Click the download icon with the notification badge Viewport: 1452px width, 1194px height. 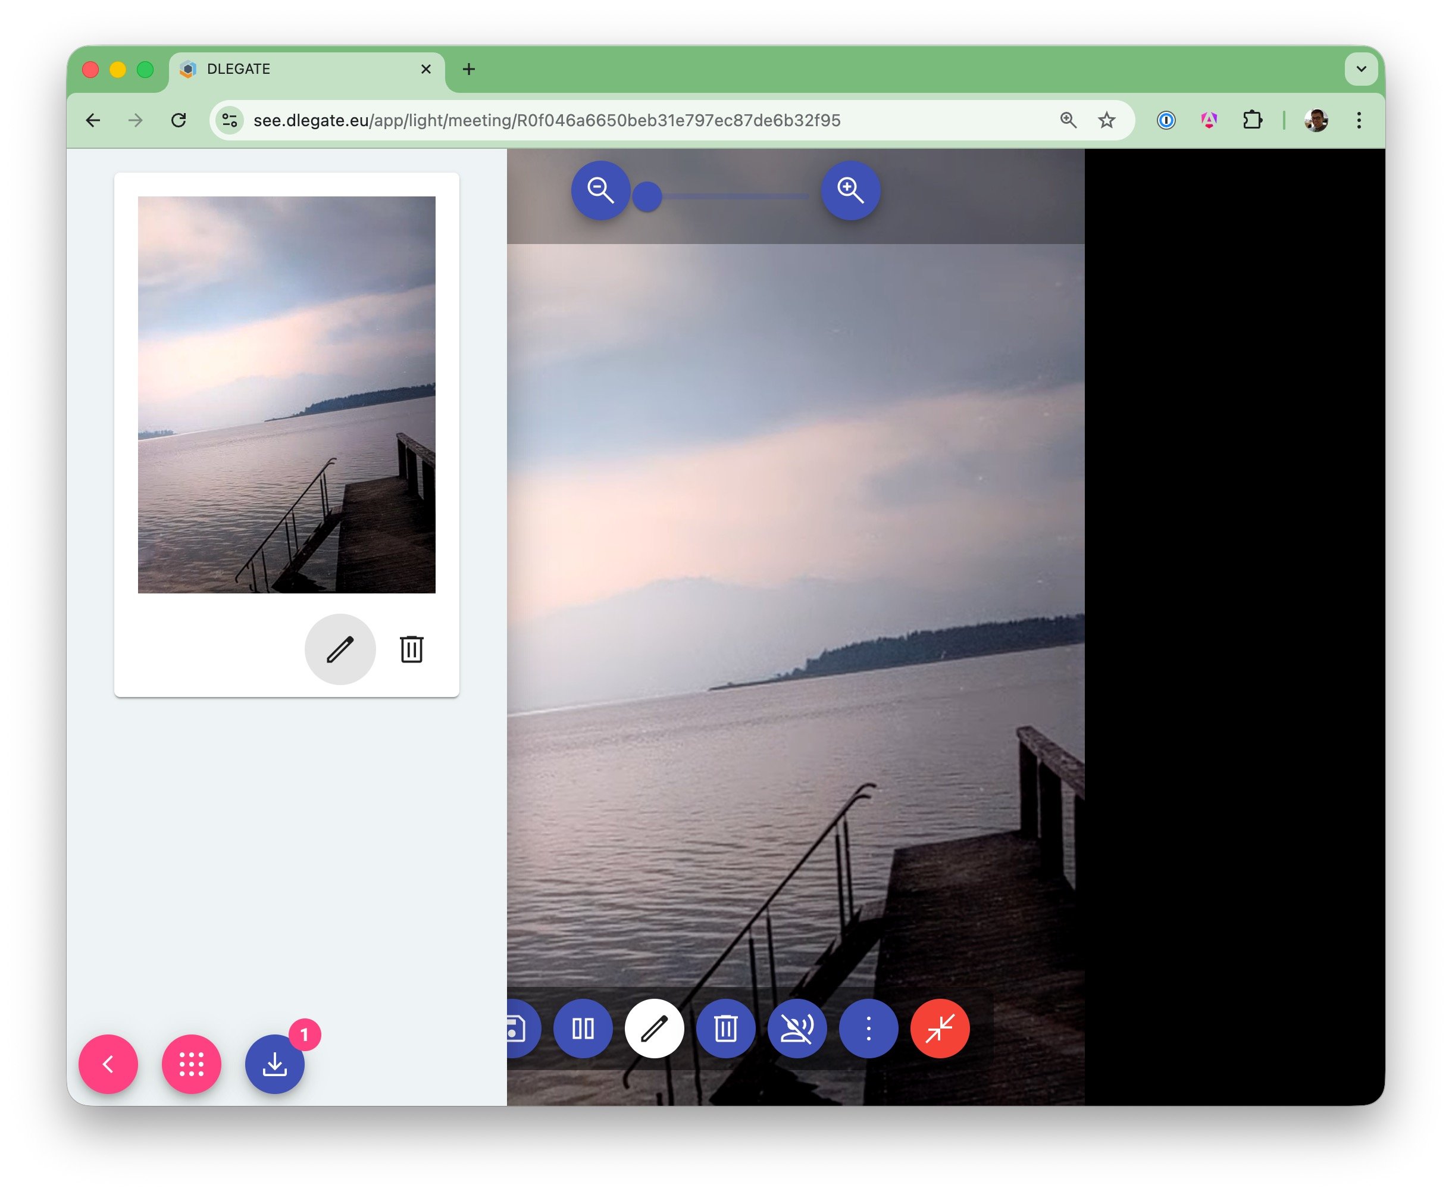(274, 1065)
